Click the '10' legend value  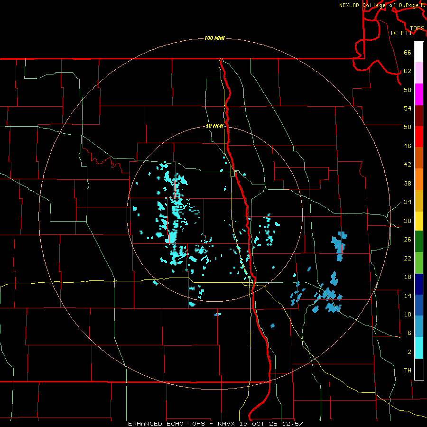click(x=408, y=315)
